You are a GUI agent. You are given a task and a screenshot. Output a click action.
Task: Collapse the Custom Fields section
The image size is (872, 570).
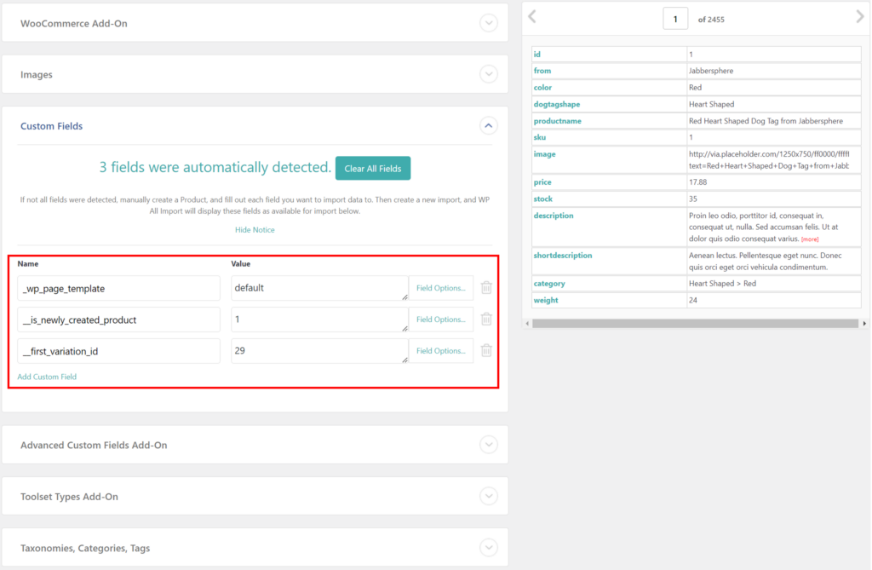point(488,125)
